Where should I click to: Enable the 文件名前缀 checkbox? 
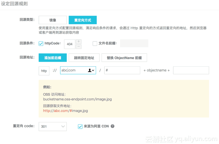(95, 43)
